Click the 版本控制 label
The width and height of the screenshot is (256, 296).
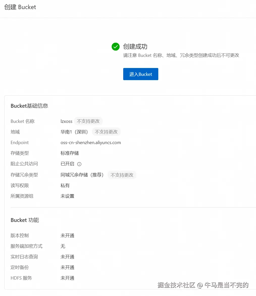(x=20, y=236)
